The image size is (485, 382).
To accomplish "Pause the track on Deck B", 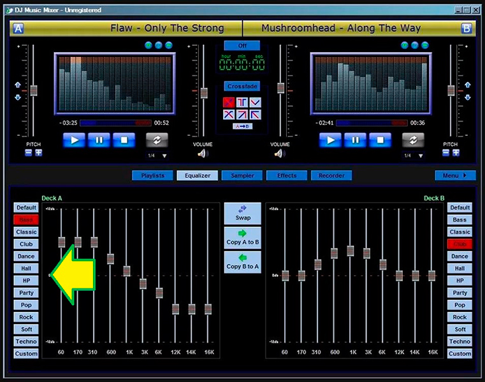I will click(355, 140).
